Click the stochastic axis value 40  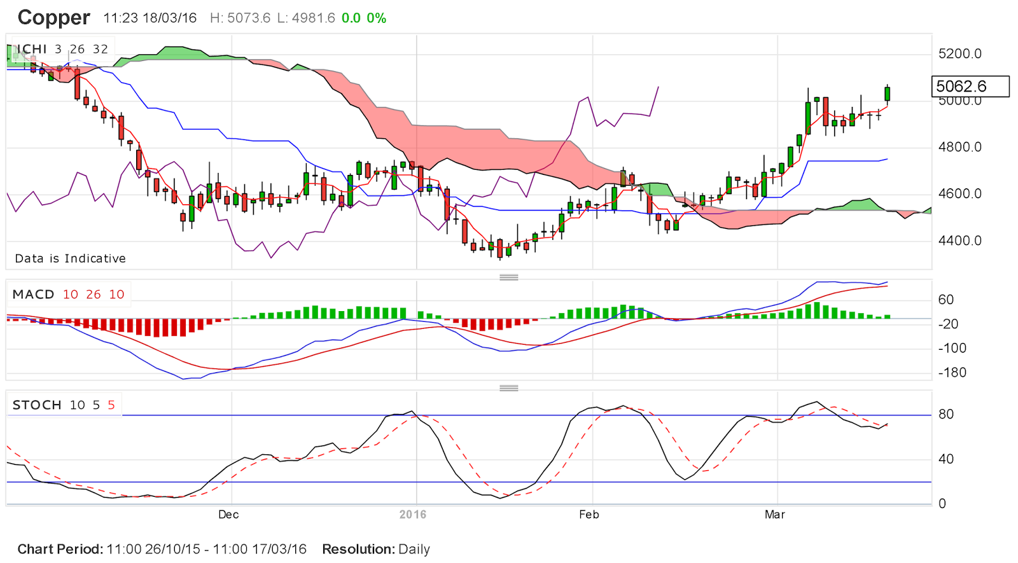click(x=946, y=459)
